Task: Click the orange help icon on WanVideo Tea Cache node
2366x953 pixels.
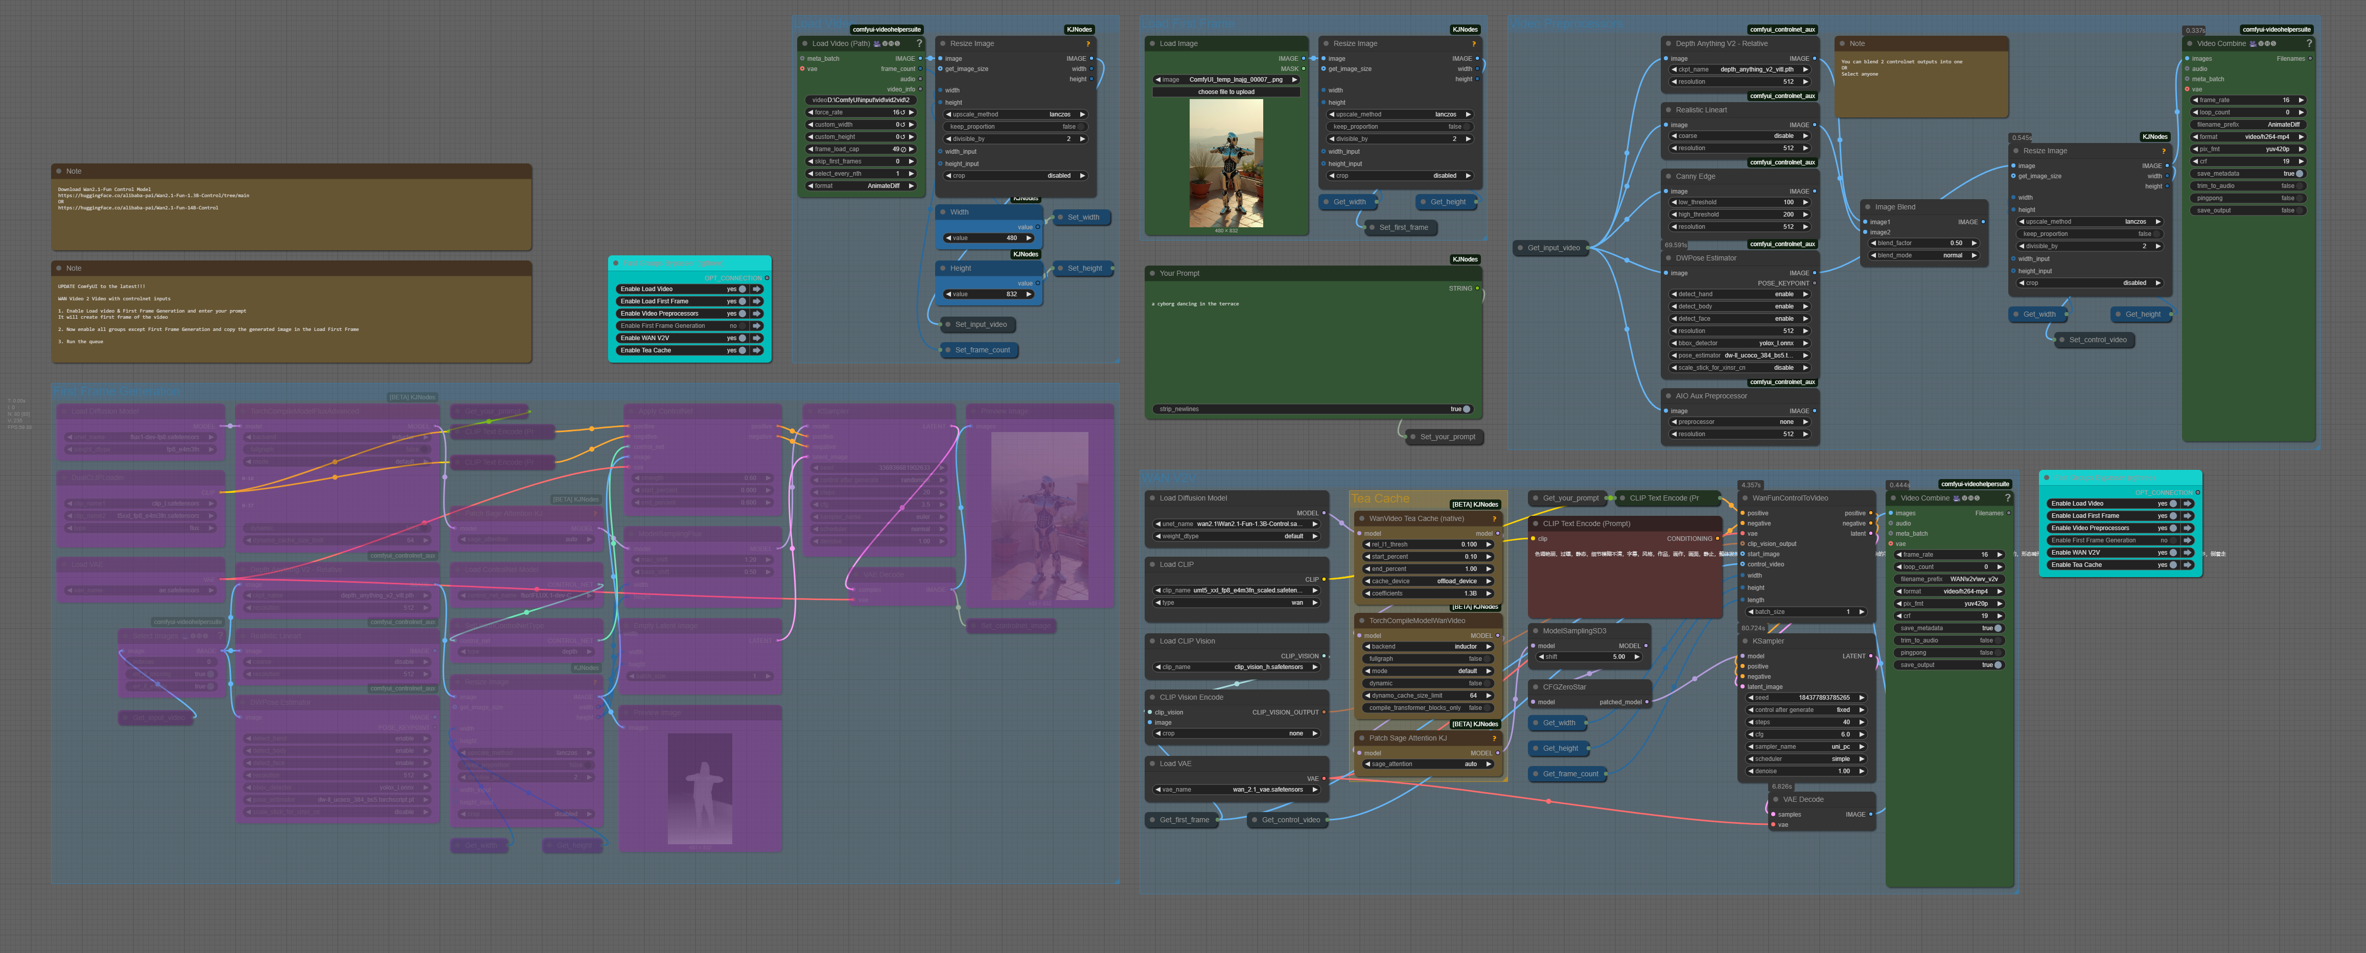Action: [x=1494, y=519]
